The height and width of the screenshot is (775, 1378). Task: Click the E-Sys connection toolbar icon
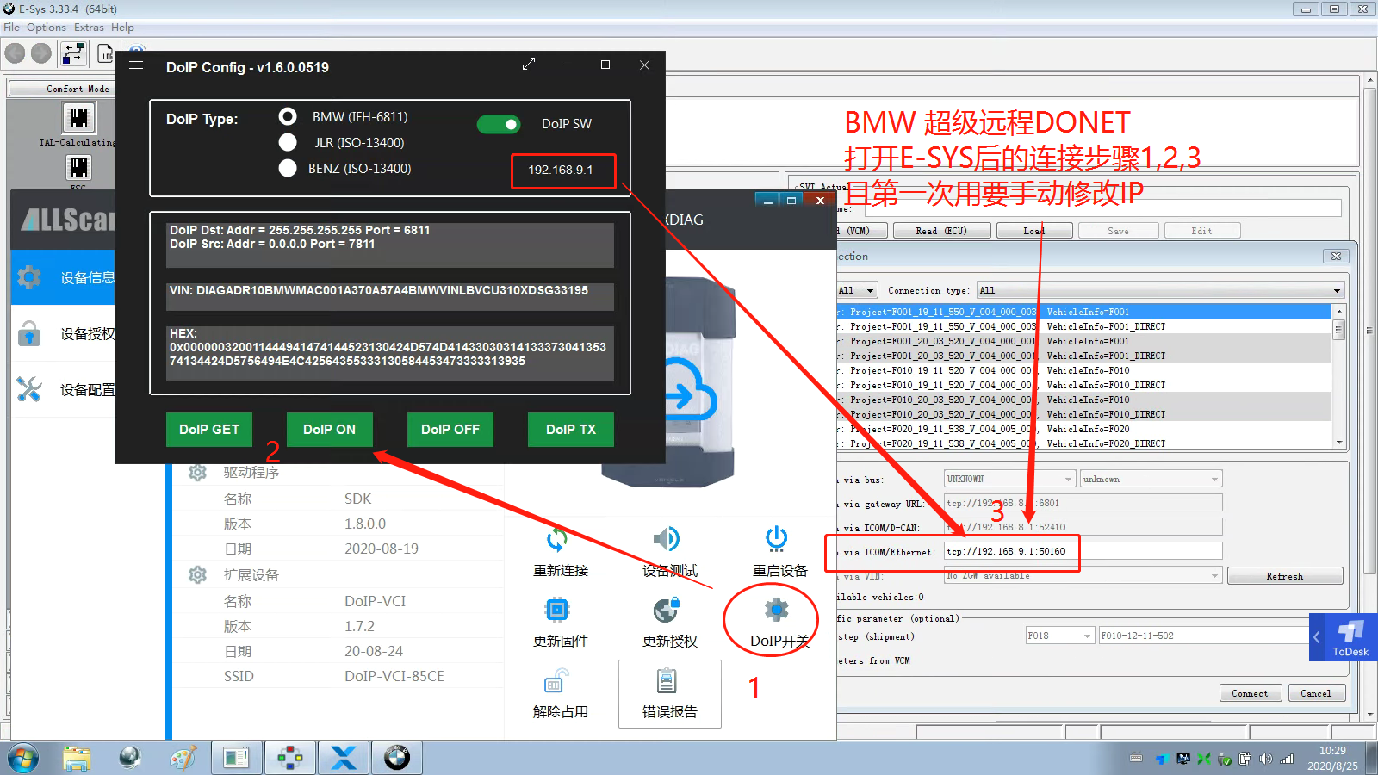pos(73,53)
